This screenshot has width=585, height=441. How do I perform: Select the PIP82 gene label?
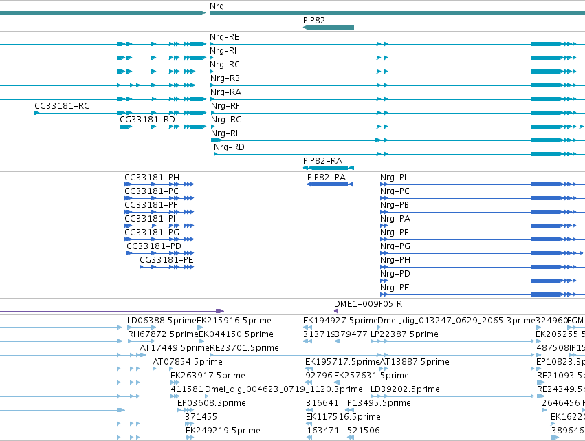[313, 20]
